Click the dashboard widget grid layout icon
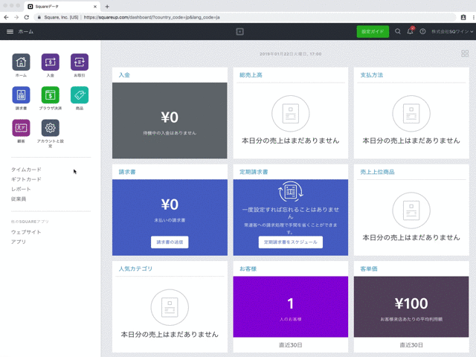The height and width of the screenshot is (357, 476). tap(465, 54)
